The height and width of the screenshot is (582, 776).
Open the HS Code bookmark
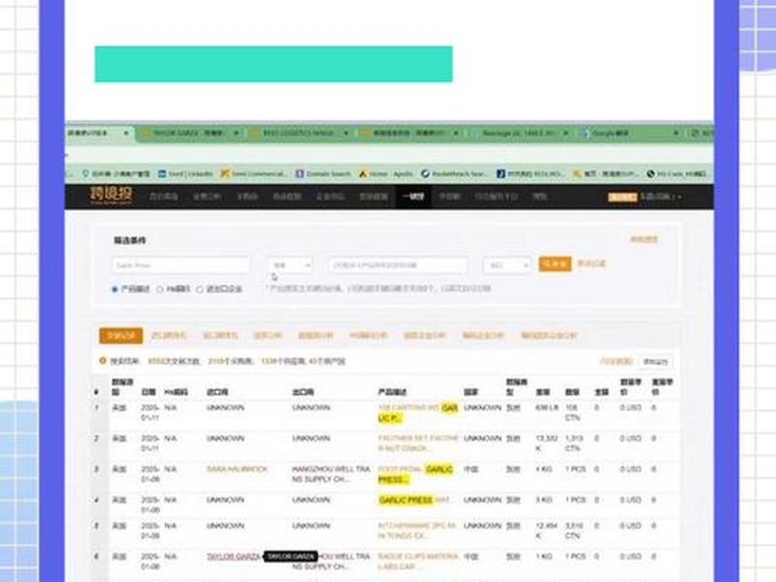[x=677, y=174]
